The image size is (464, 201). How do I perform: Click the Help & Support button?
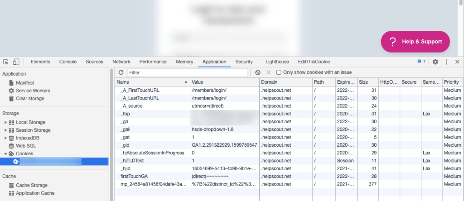click(415, 42)
